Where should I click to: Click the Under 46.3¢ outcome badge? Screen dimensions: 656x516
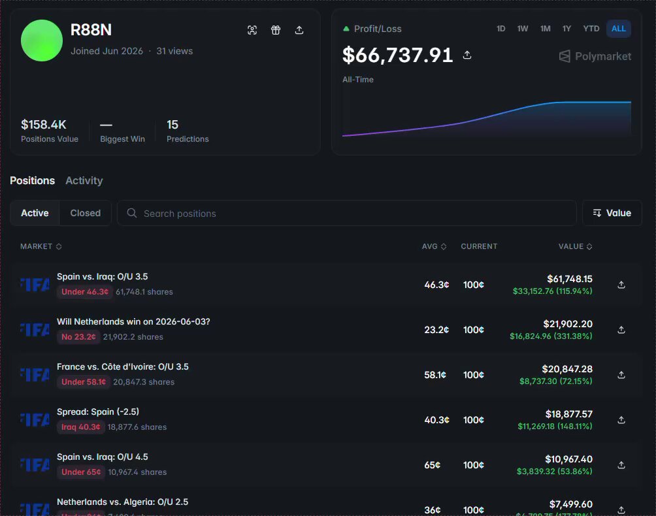(85, 292)
